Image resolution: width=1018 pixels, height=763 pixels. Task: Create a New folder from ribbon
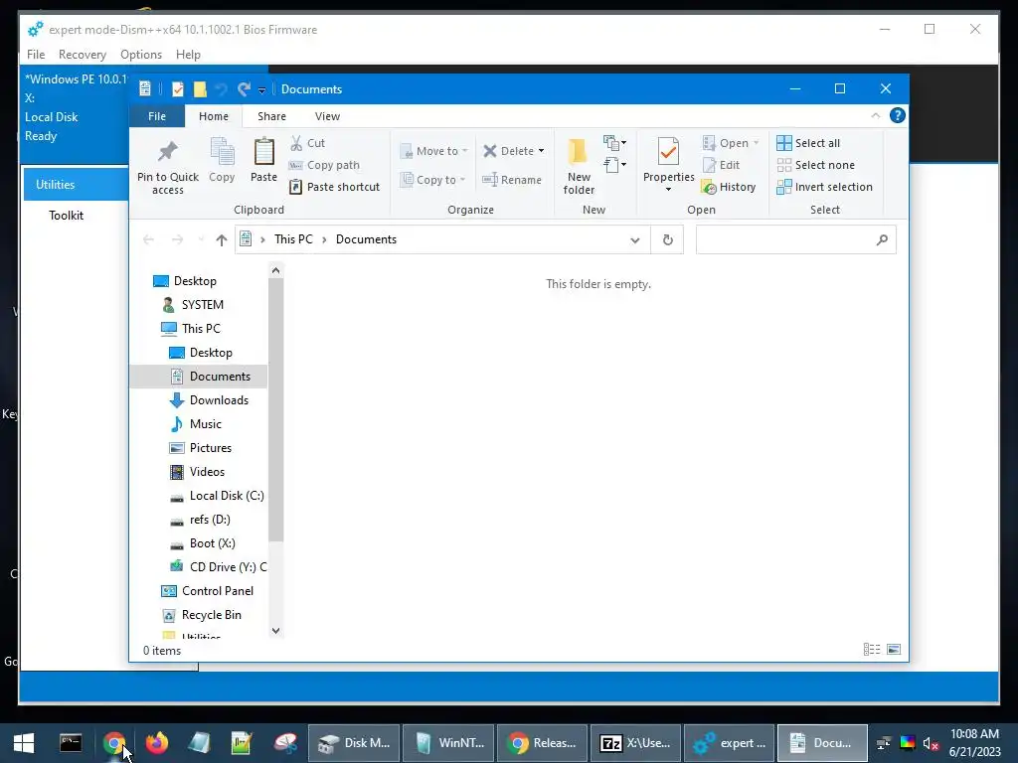click(579, 166)
